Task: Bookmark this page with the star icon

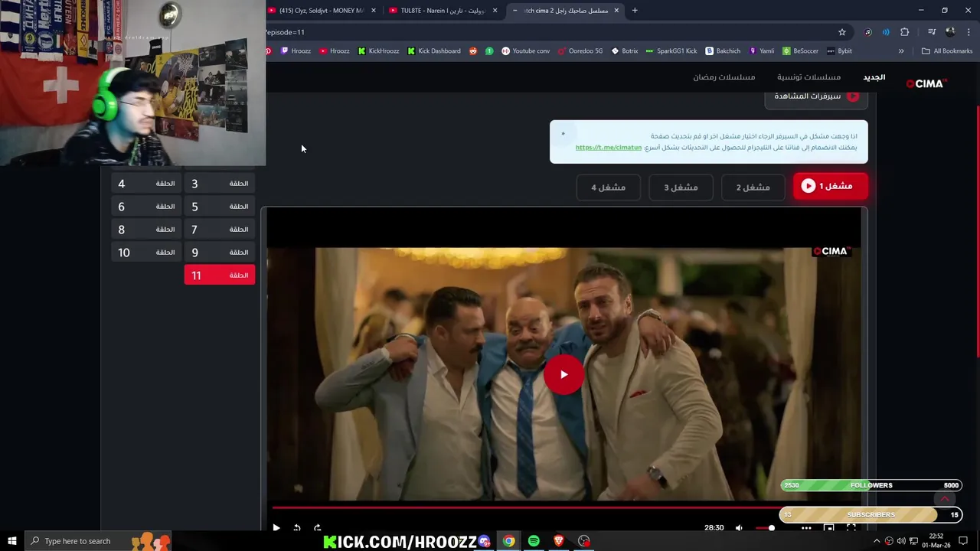Action: click(842, 32)
